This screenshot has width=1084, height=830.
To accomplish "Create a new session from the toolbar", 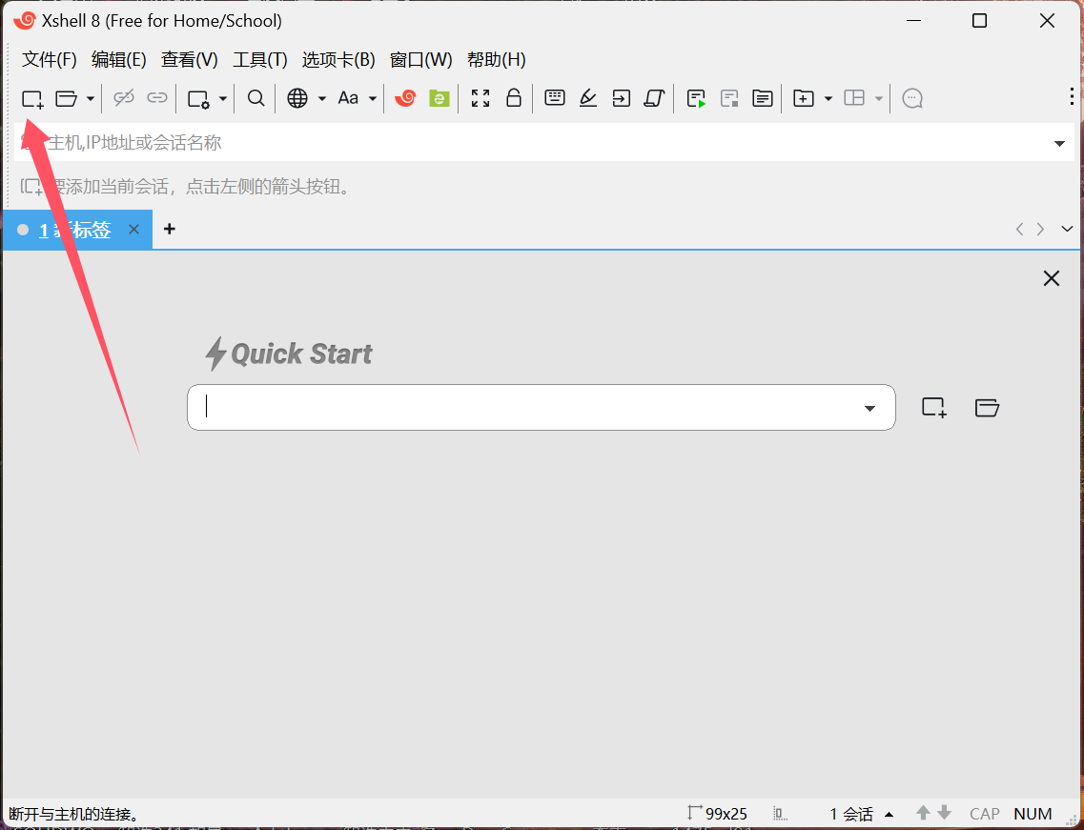I will [x=31, y=98].
